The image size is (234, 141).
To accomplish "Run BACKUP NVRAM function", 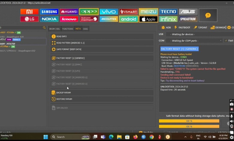I will [x=102, y=92].
